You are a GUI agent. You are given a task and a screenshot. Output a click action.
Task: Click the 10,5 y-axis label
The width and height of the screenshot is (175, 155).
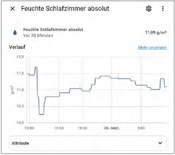click(x=20, y=106)
